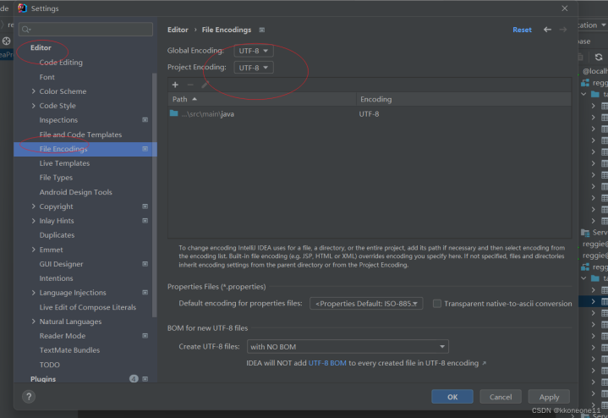This screenshot has width=608, height=418.
Task: Click the project icon on Inspections row
Action: (145, 120)
